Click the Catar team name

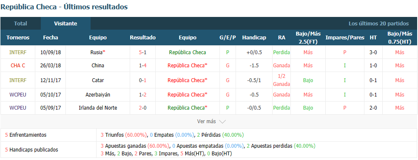pyautogui.click(x=97, y=80)
